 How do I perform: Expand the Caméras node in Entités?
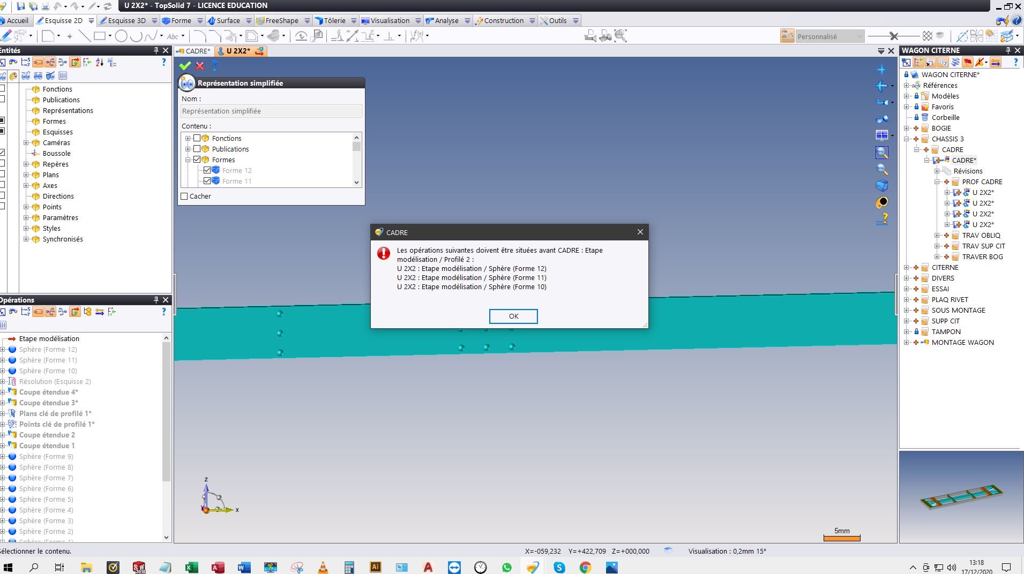(26, 142)
